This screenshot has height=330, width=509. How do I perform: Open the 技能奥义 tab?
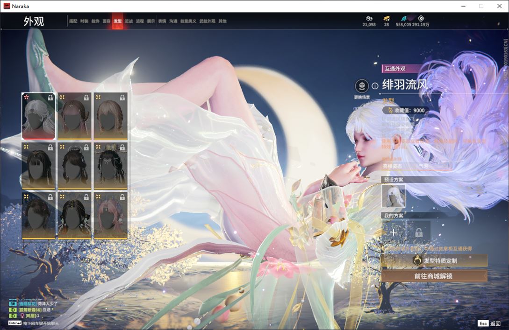(x=188, y=21)
